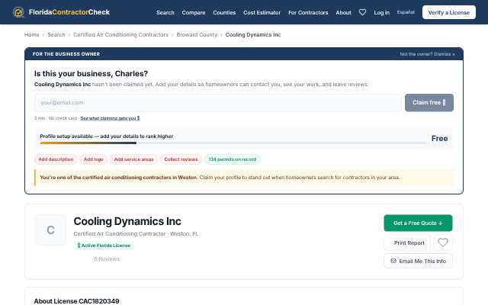Click the envelope icon on Email Me This Info
This screenshot has height=305, width=488.
(x=393, y=261)
